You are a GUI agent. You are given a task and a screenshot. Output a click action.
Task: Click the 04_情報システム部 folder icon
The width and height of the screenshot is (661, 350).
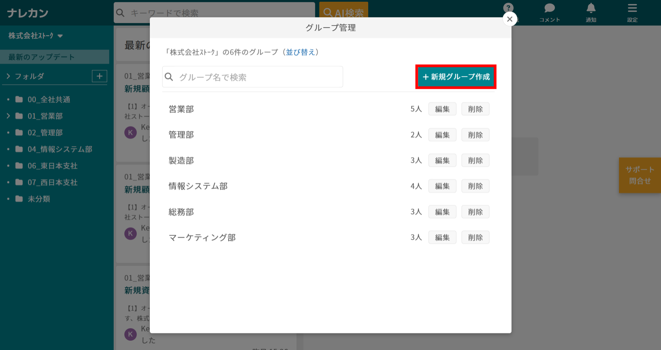coord(19,149)
